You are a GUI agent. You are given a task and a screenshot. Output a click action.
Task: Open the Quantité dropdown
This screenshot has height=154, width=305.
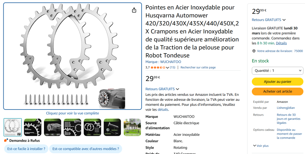pyautogui.click(x=277, y=71)
